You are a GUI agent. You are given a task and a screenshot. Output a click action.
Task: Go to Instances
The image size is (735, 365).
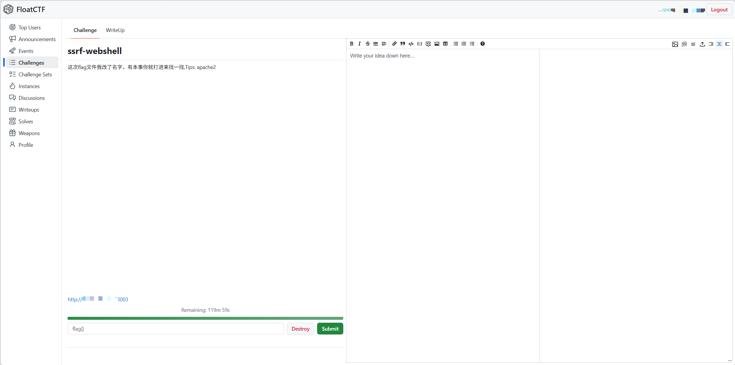click(32, 86)
